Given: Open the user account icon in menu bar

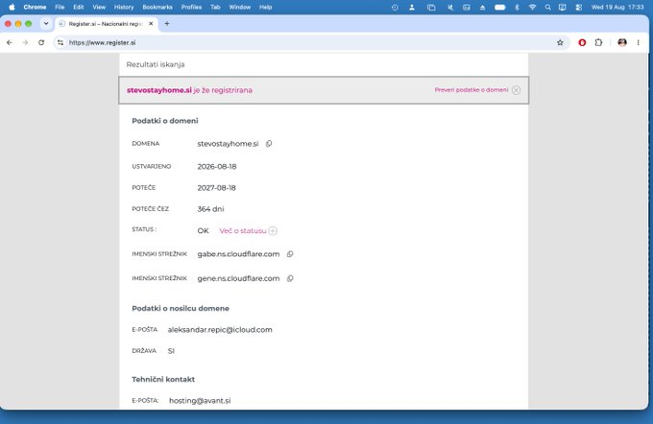Looking at the screenshot, I should point(411,7).
